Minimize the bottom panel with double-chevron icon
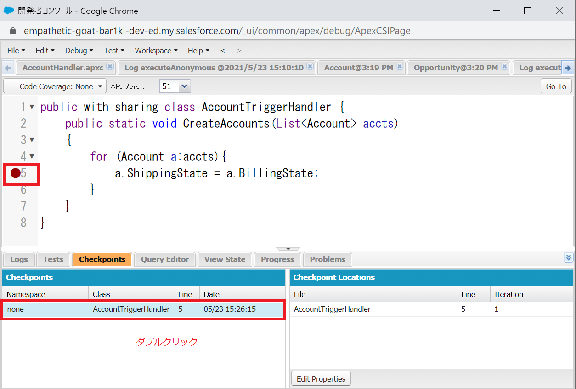Screen dimensions: 576x389 point(569,257)
